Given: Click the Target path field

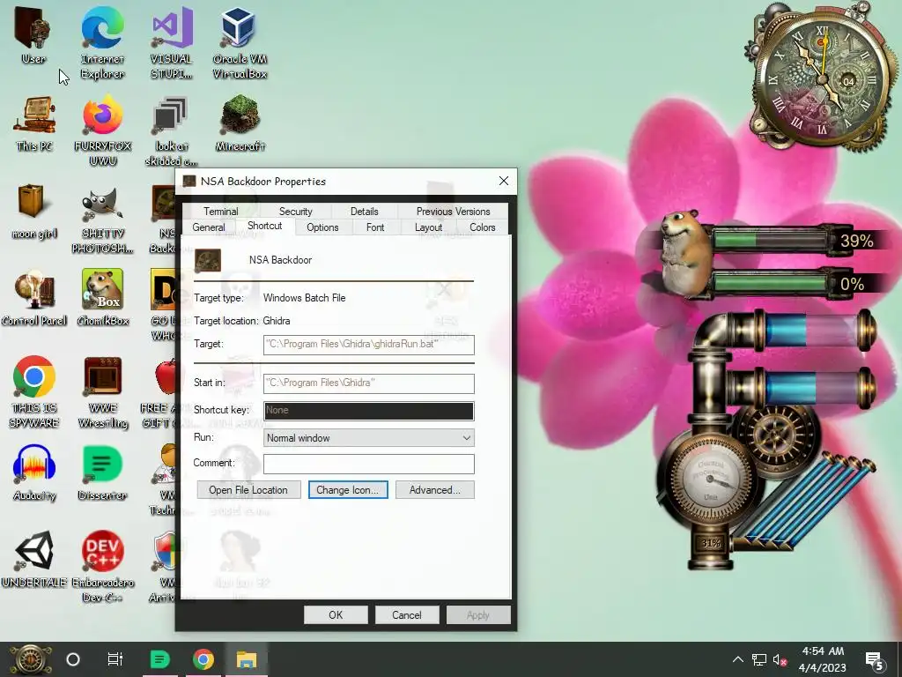Looking at the screenshot, I should [x=369, y=345].
